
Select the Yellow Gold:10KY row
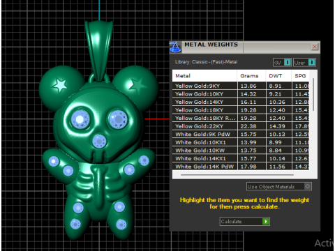[x=241, y=94]
